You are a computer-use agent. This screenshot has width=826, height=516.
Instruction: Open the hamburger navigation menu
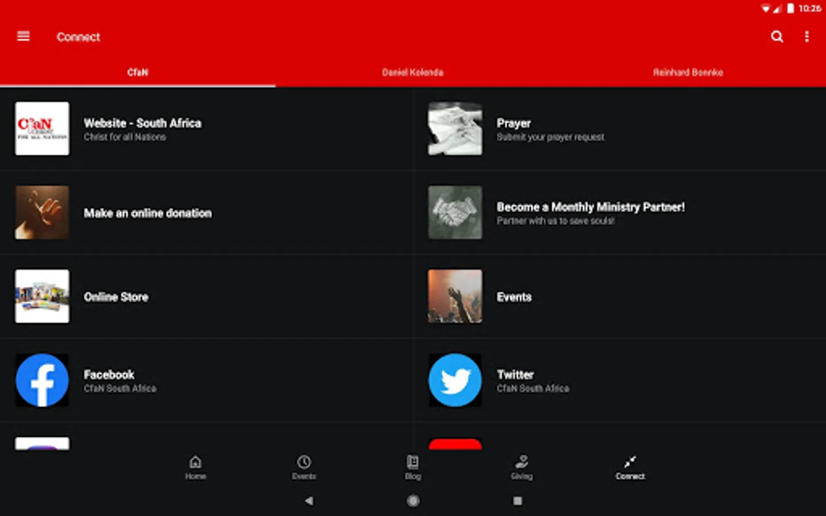24,37
